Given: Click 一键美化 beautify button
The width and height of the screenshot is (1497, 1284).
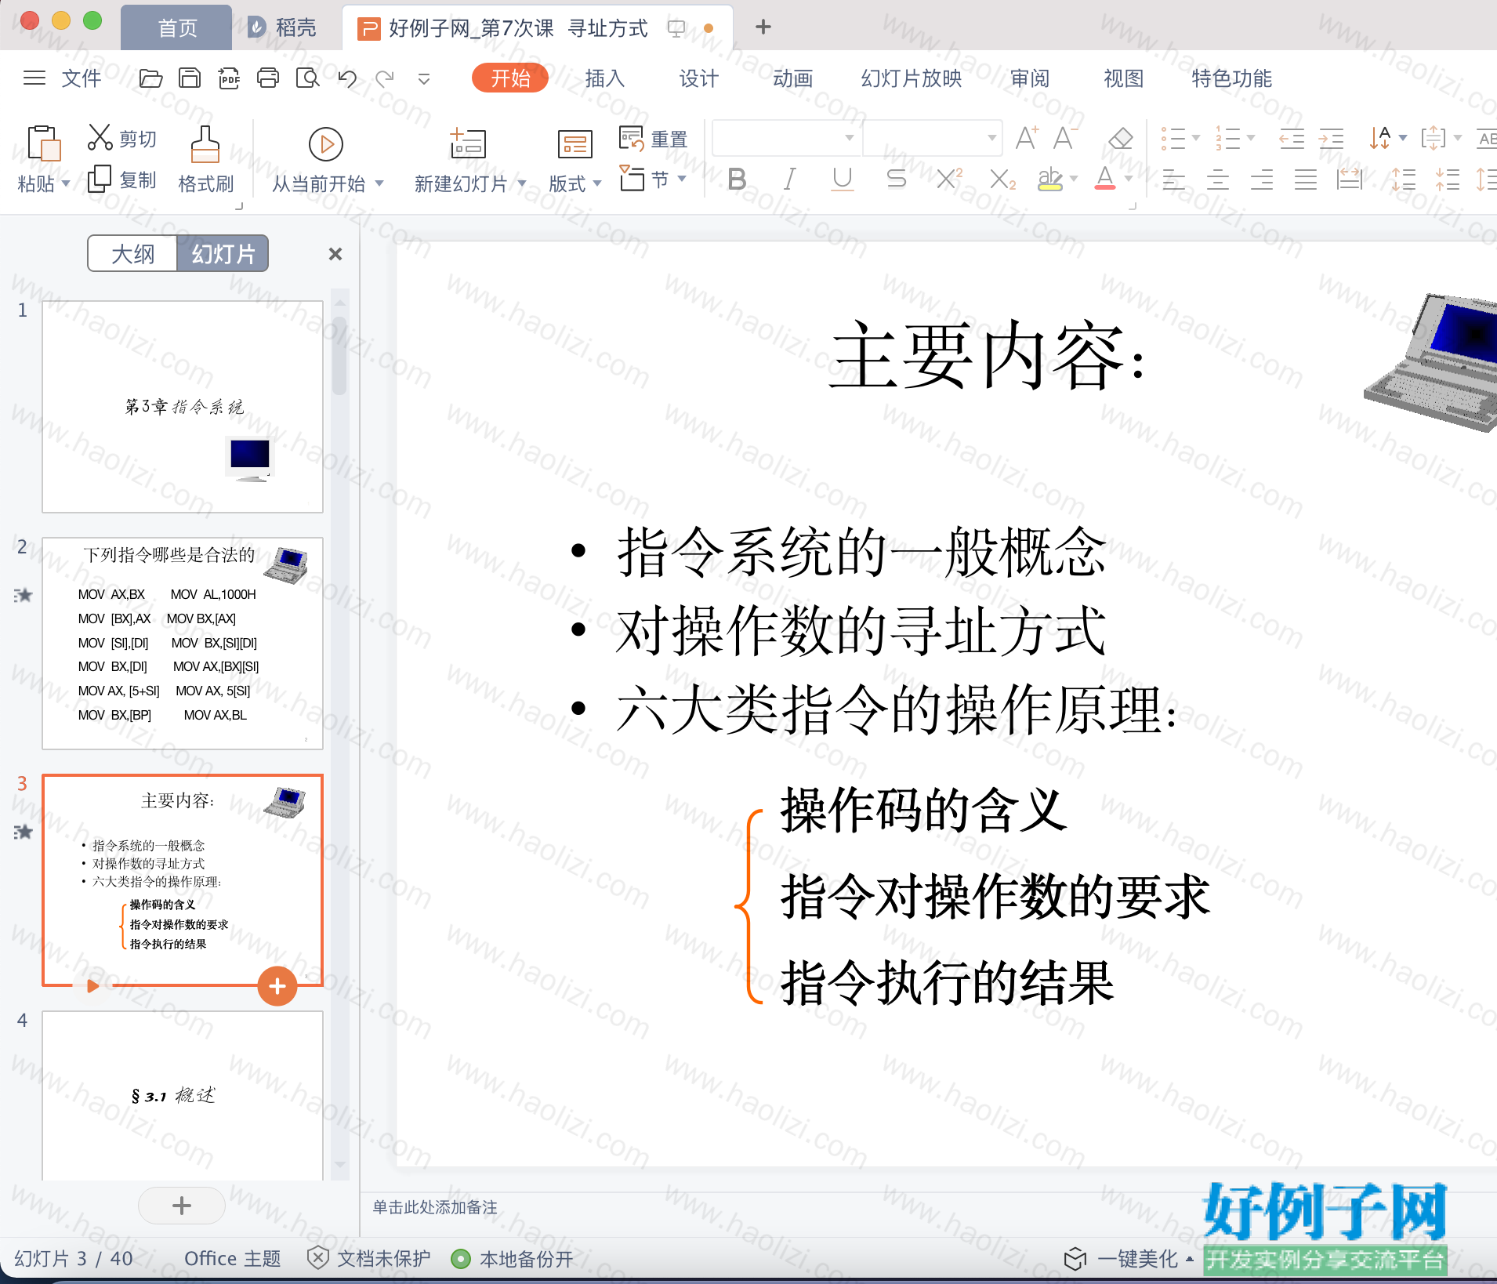Looking at the screenshot, I should (1128, 1259).
